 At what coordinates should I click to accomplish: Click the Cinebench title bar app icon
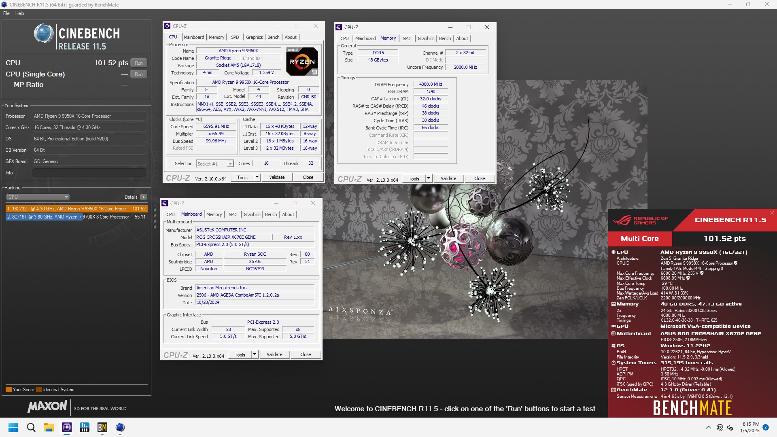pos(4,4)
